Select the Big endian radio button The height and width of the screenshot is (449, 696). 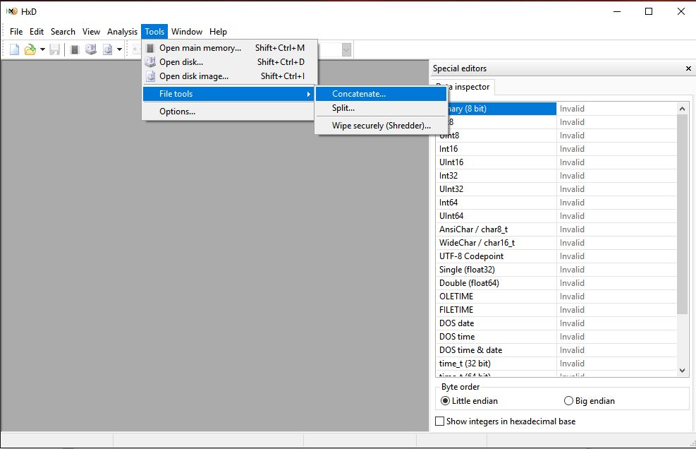(x=569, y=401)
